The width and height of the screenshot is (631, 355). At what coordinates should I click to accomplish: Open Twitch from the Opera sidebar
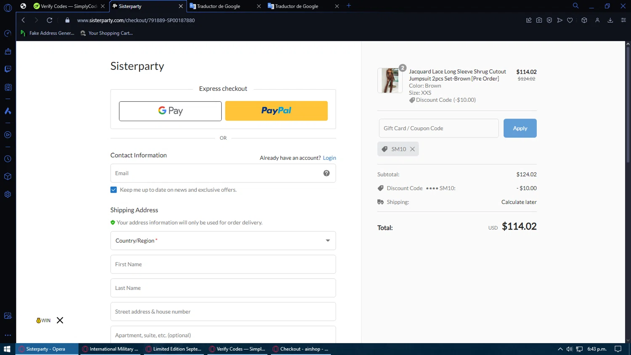[8, 69]
